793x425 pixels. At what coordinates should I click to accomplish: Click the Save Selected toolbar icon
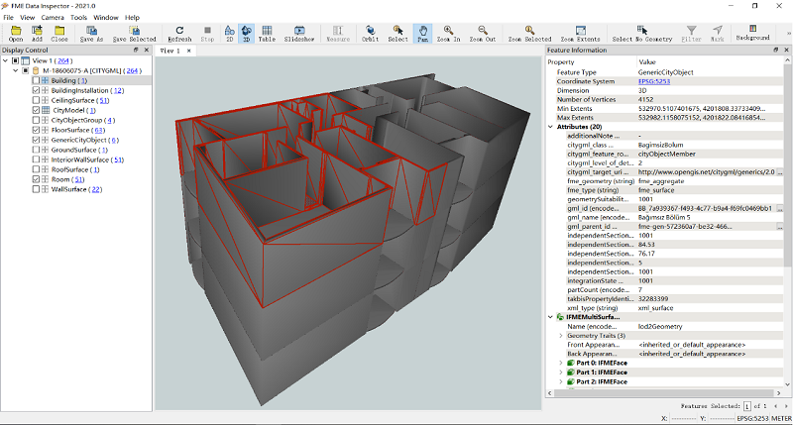[134, 34]
